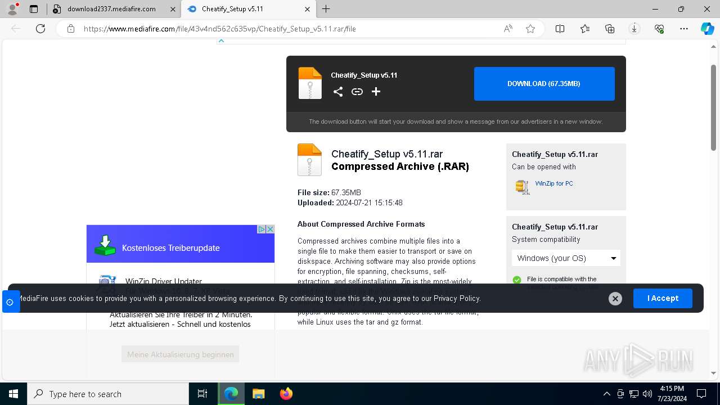Click the browser profile icon
Viewport: 720px width, 405px height.
click(x=12, y=9)
